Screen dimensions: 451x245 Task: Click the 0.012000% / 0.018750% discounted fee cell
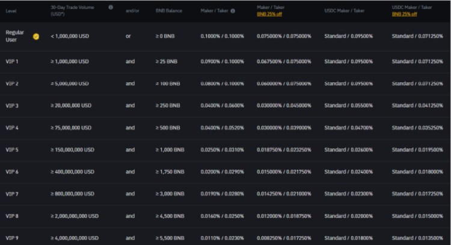(x=284, y=216)
